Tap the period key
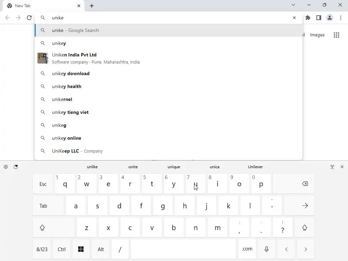Viewport: 348px width, 261px height. click(x=261, y=227)
